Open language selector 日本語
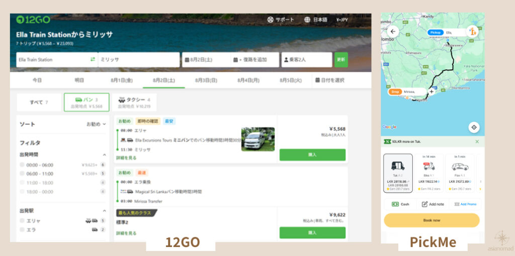Viewport: 515px width, 256px height. click(x=316, y=20)
